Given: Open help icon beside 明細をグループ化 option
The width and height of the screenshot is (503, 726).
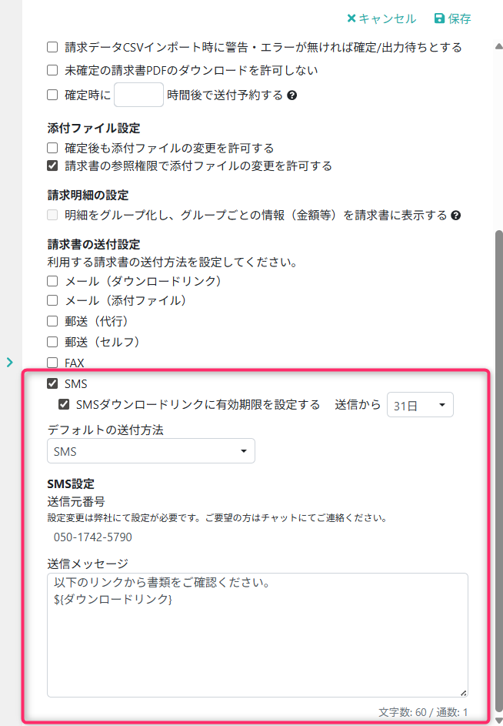Looking at the screenshot, I should [456, 216].
